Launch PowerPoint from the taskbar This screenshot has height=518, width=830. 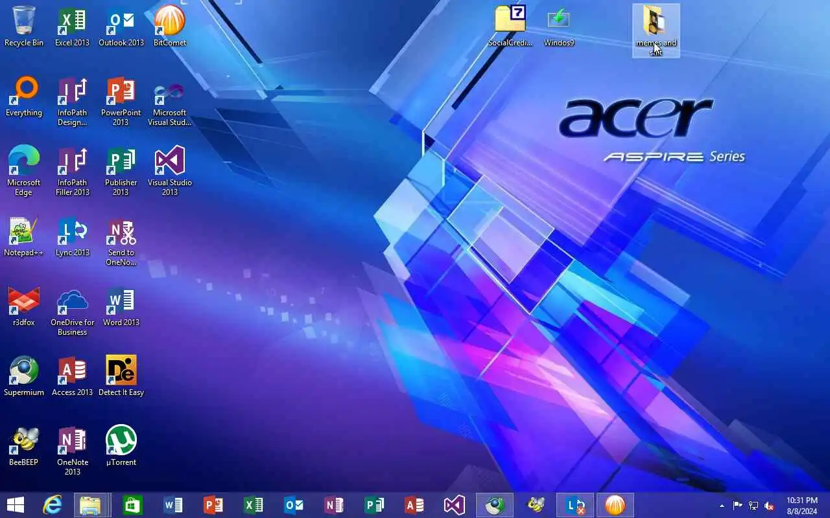click(213, 505)
